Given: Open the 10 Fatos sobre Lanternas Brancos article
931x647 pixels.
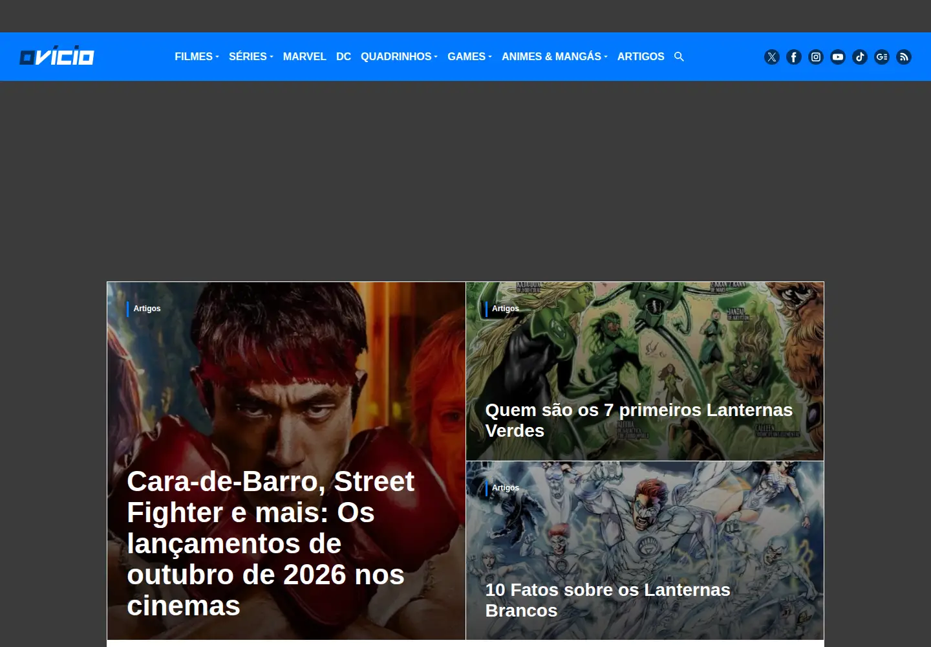Looking at the screenshot, I should [608, 600].
